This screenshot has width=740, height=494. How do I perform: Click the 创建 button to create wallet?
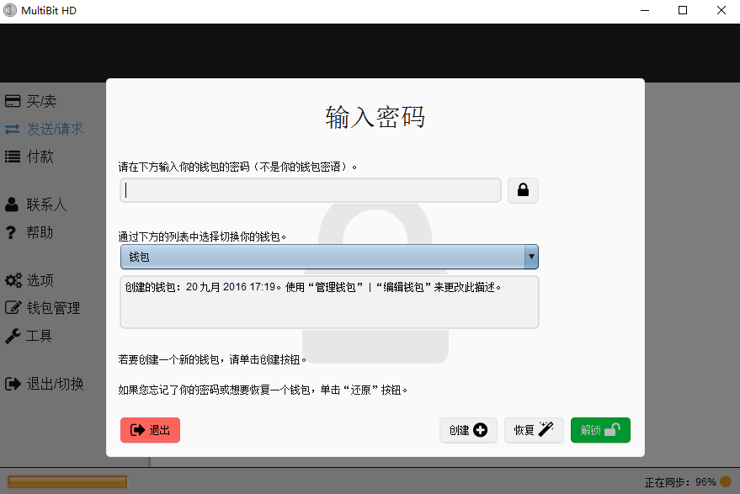468,430
